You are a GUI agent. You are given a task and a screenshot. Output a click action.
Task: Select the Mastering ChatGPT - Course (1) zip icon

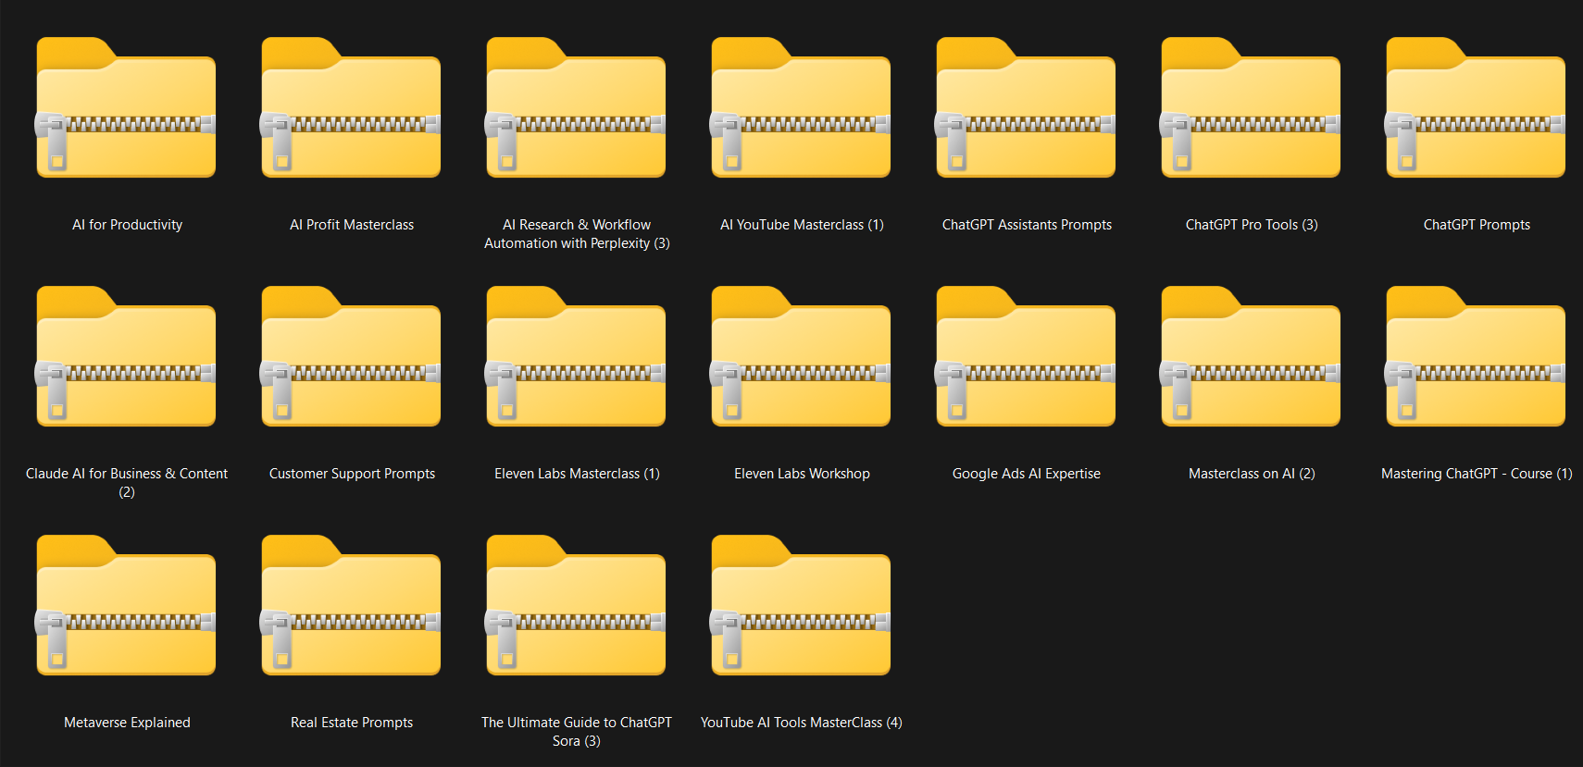point(1476,356)
